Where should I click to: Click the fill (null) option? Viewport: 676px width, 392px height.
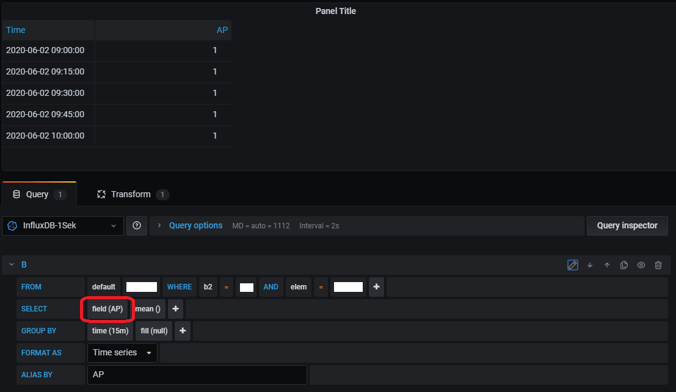[153, 330]
